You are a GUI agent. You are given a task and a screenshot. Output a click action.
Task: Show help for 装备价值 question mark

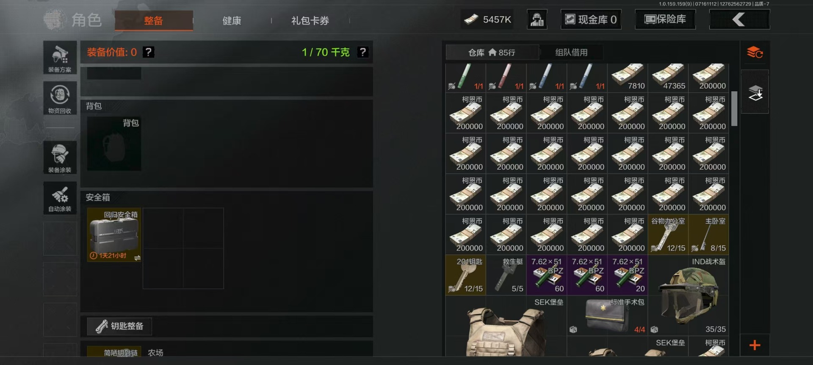(148, 52)
